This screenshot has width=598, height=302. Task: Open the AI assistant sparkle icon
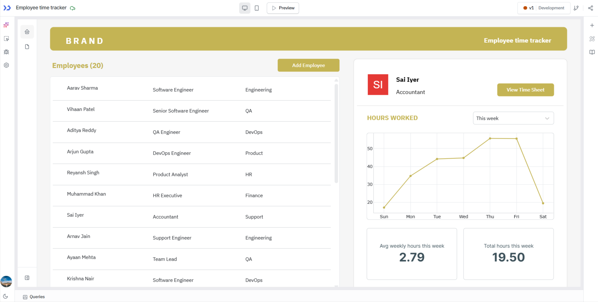pyautogui.click(x=6, y=25)
